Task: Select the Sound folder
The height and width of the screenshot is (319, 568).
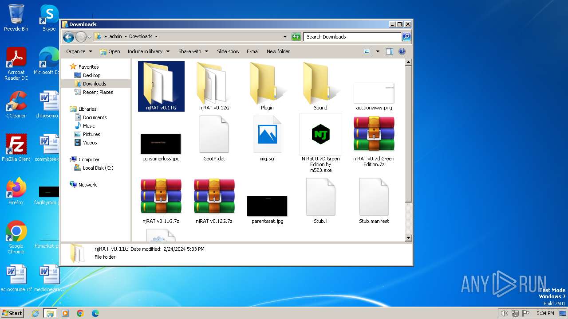Action: (320, 86)
